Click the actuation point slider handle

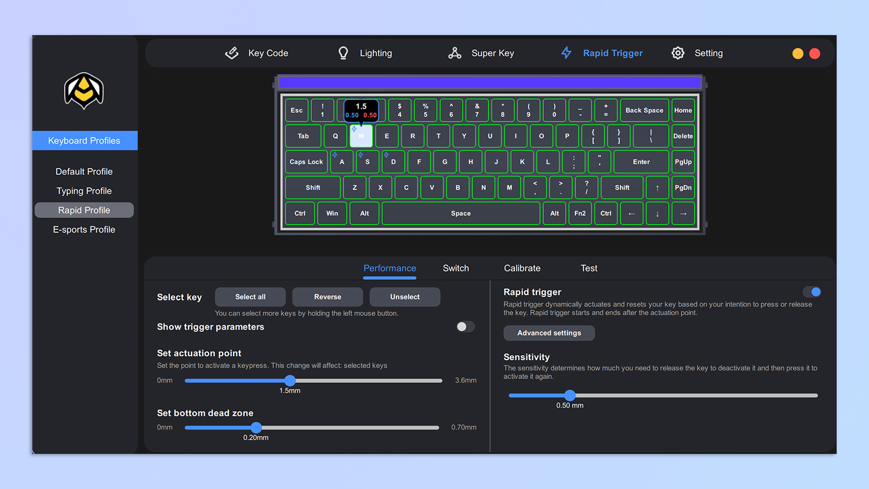pyautogui.click(x=290, y=380)
